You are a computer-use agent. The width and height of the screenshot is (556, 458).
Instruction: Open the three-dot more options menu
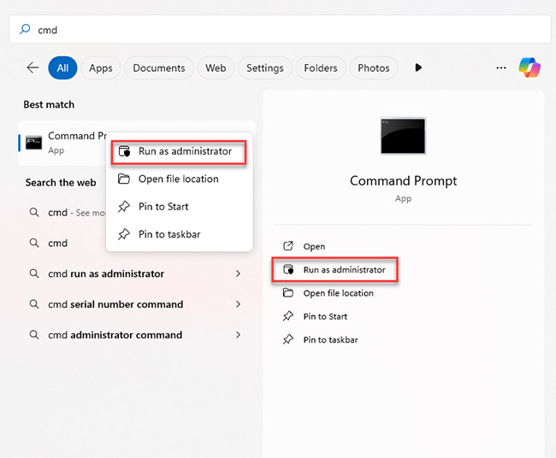[501, 68]
